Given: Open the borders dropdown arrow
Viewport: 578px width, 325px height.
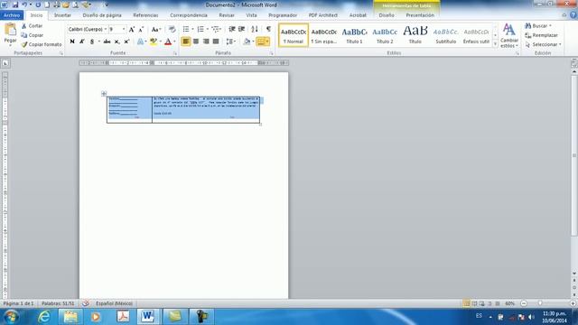Looking at the screenshot, I should click(267, 42).
